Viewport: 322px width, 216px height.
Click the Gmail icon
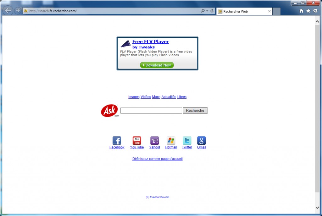(x=202, y=141)
